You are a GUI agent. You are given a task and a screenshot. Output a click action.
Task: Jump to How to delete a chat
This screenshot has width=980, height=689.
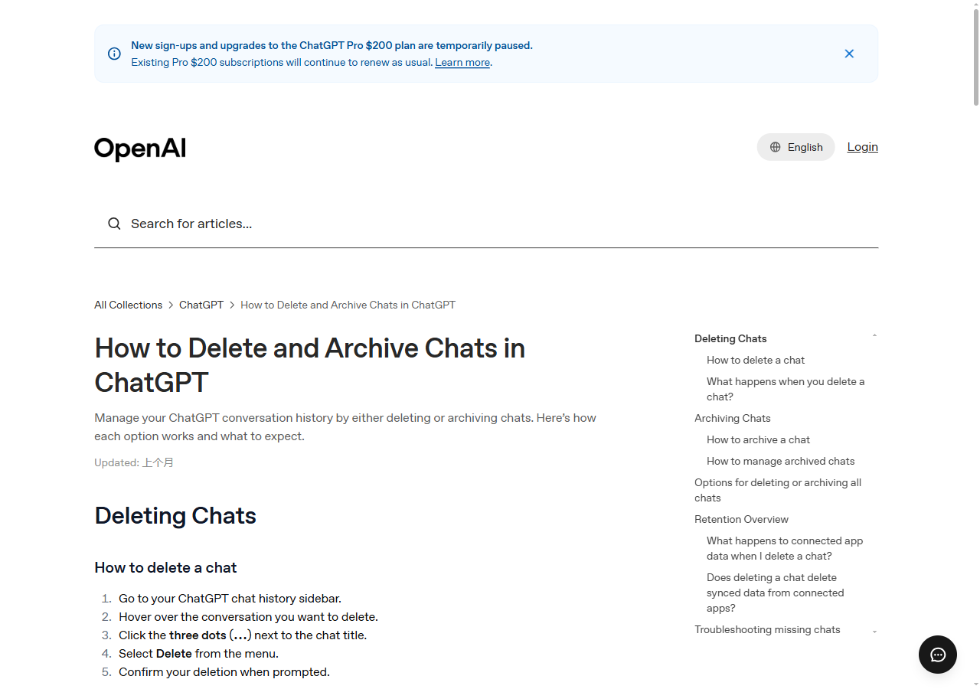756,360
